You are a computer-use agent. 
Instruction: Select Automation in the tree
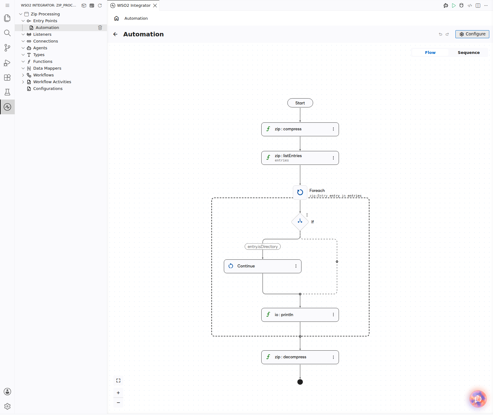click(x=61, y=28)
